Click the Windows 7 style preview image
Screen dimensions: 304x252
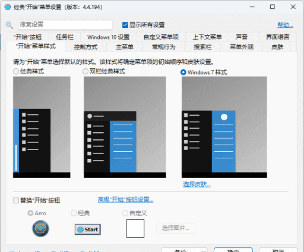click(x=224, y=127)
